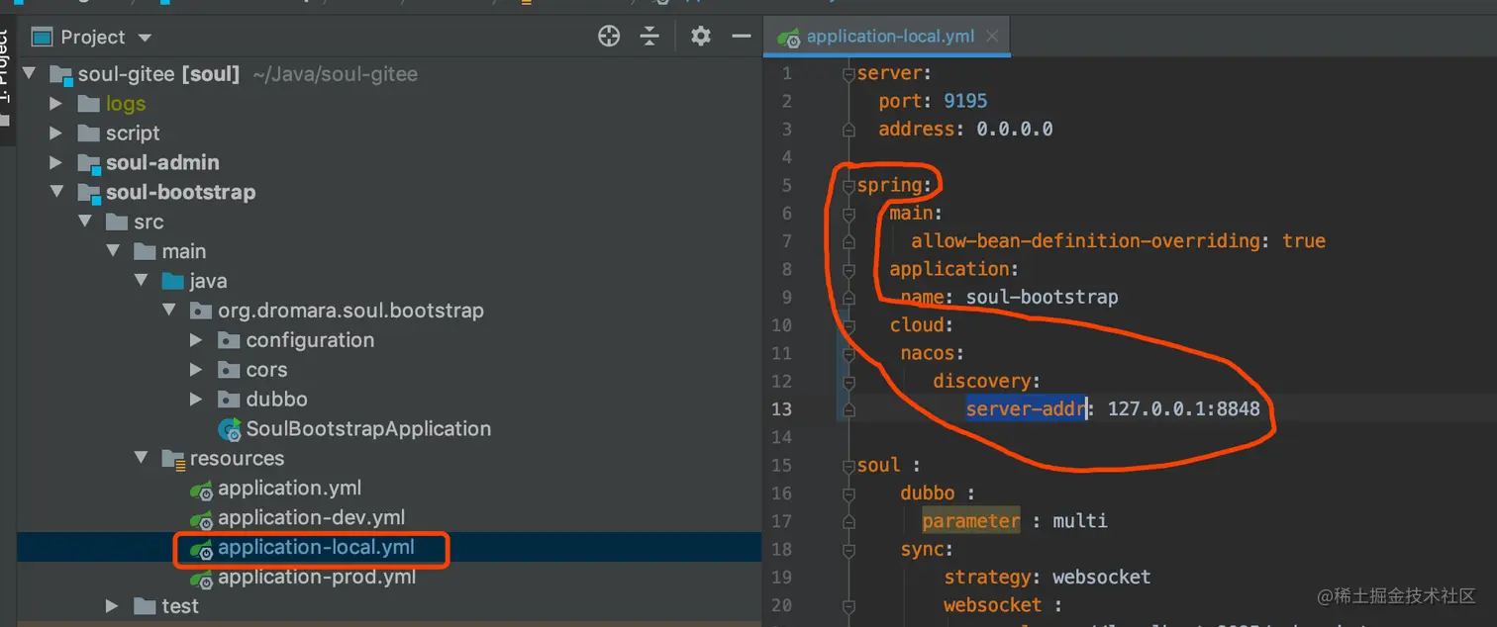Select the application-local.yml editor tab
The image size is (1497, 627).
[888, 37]
